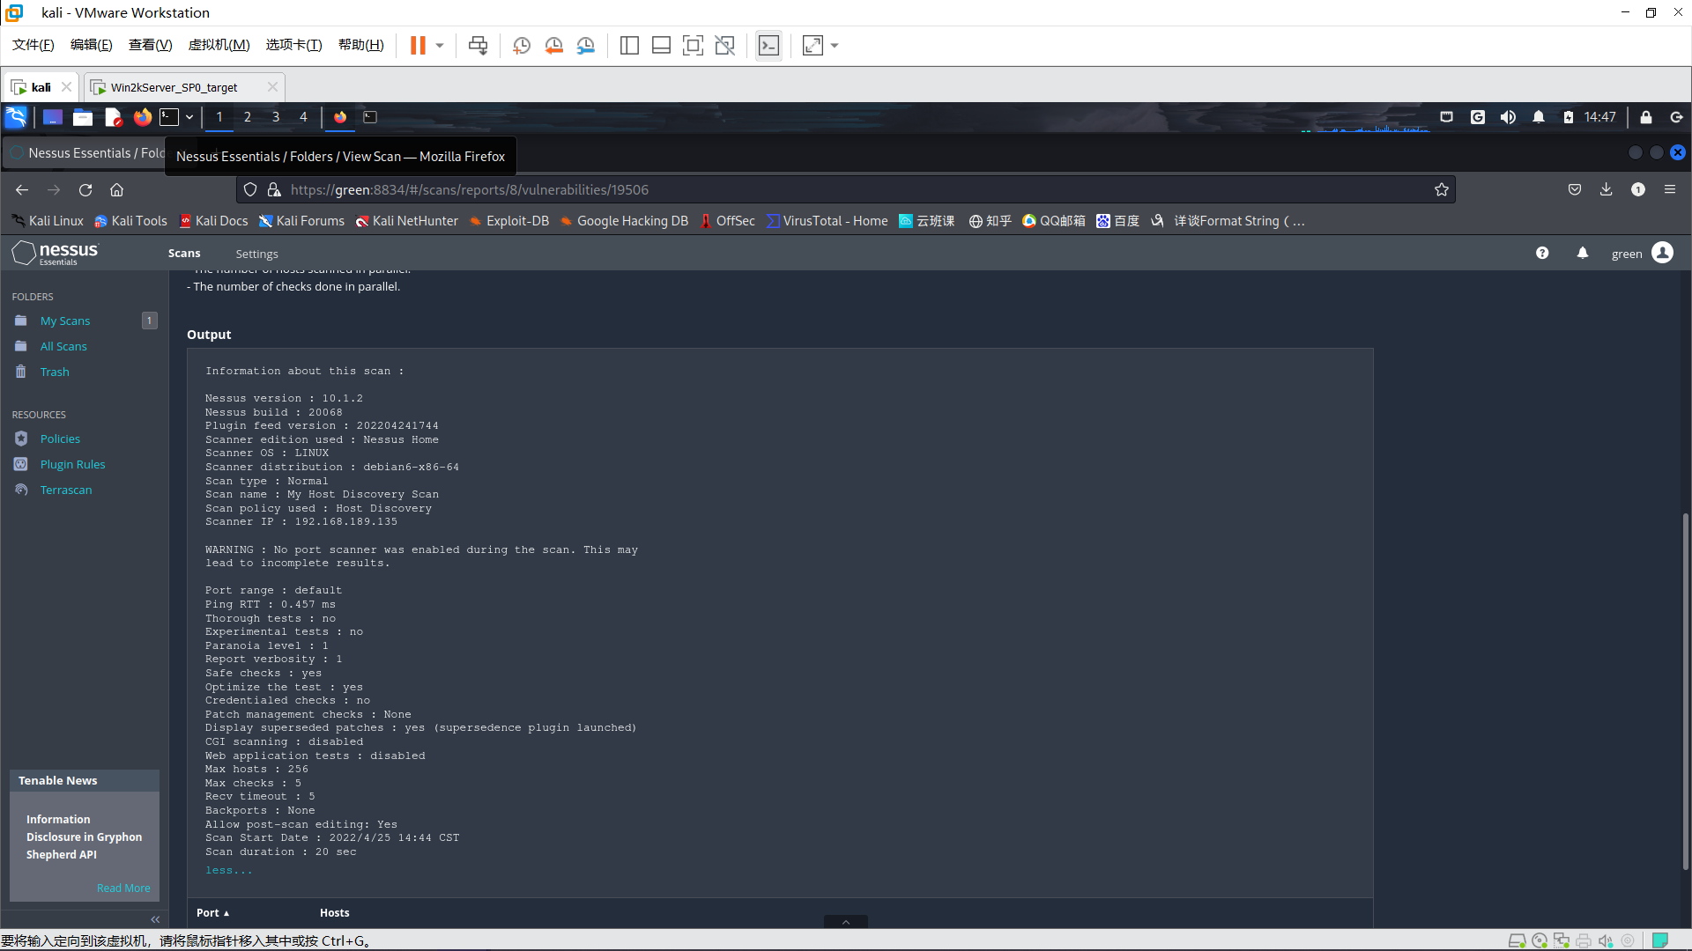Open the Trash folder
The image size is (1692, 951).
54,371
